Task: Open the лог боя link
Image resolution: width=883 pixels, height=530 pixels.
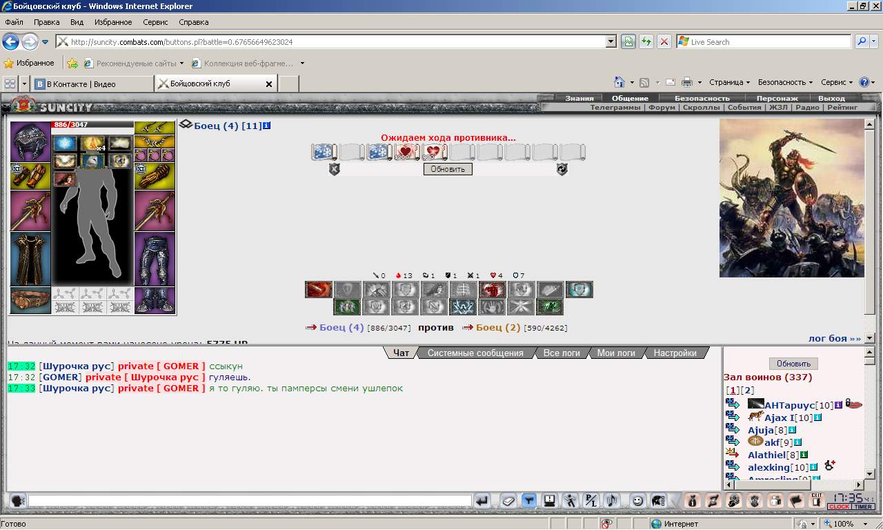Action: (x=835, y=338)
